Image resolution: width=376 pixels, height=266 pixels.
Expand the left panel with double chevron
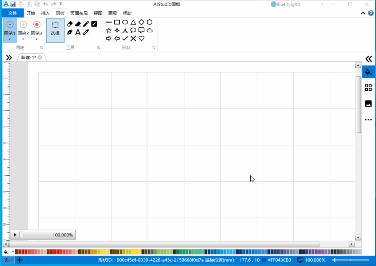(9, 57)
